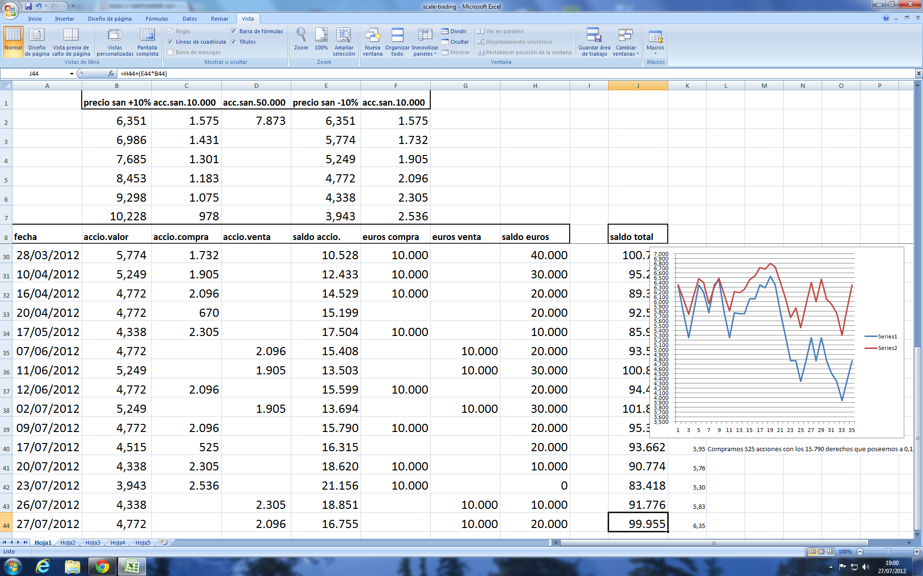Open the Fórmulas ribbon tab
The height and width of the screenshot is (576, 923).
tap(157, 19)
